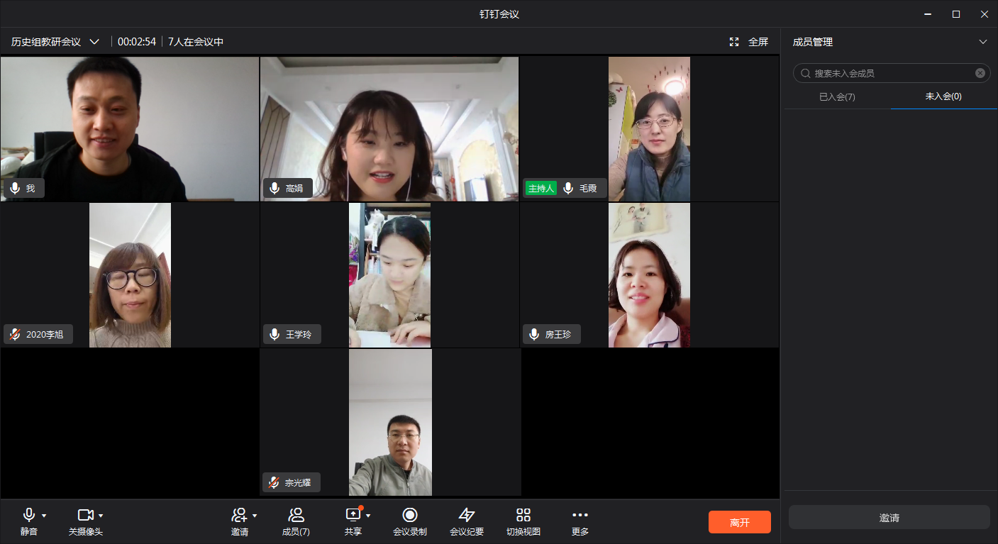998x544 pixels.
Task: Toggle the 关摄像头 camera button
Action: 85,516
